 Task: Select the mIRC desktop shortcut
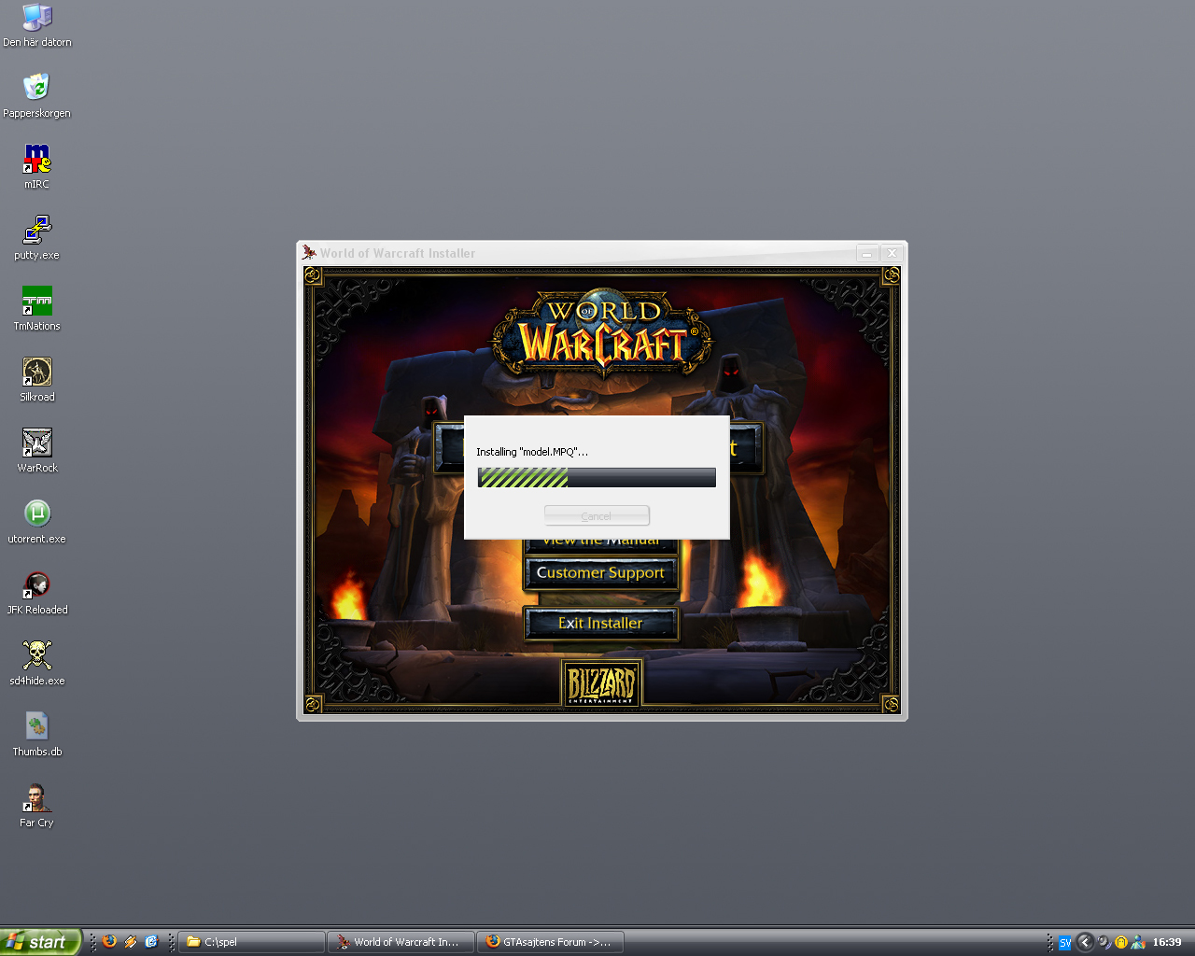[x=36, y=167]
